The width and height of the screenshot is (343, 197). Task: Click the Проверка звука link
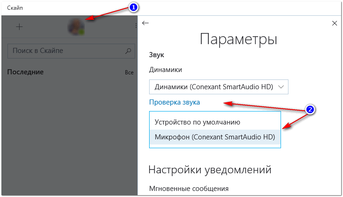(174, 102)
